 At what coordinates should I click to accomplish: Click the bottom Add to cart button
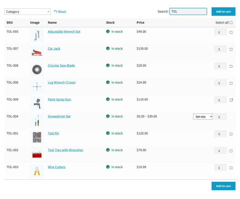(223, 186)
